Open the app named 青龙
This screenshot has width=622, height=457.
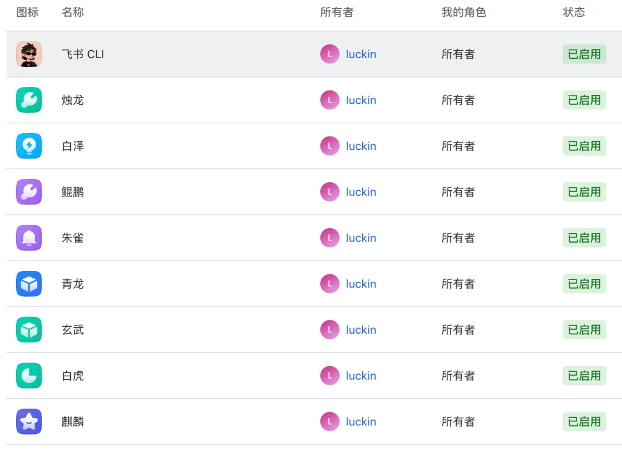73,284
